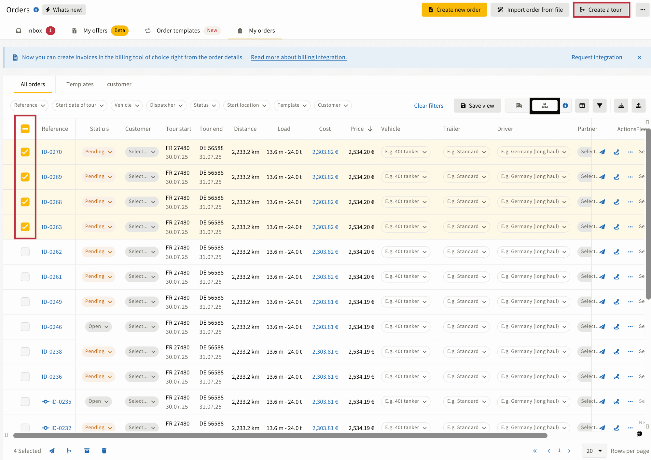Expand Pending status dropdown for ID-0261
The height and width of the screenshot is (460, 651).
pos(98,277)
